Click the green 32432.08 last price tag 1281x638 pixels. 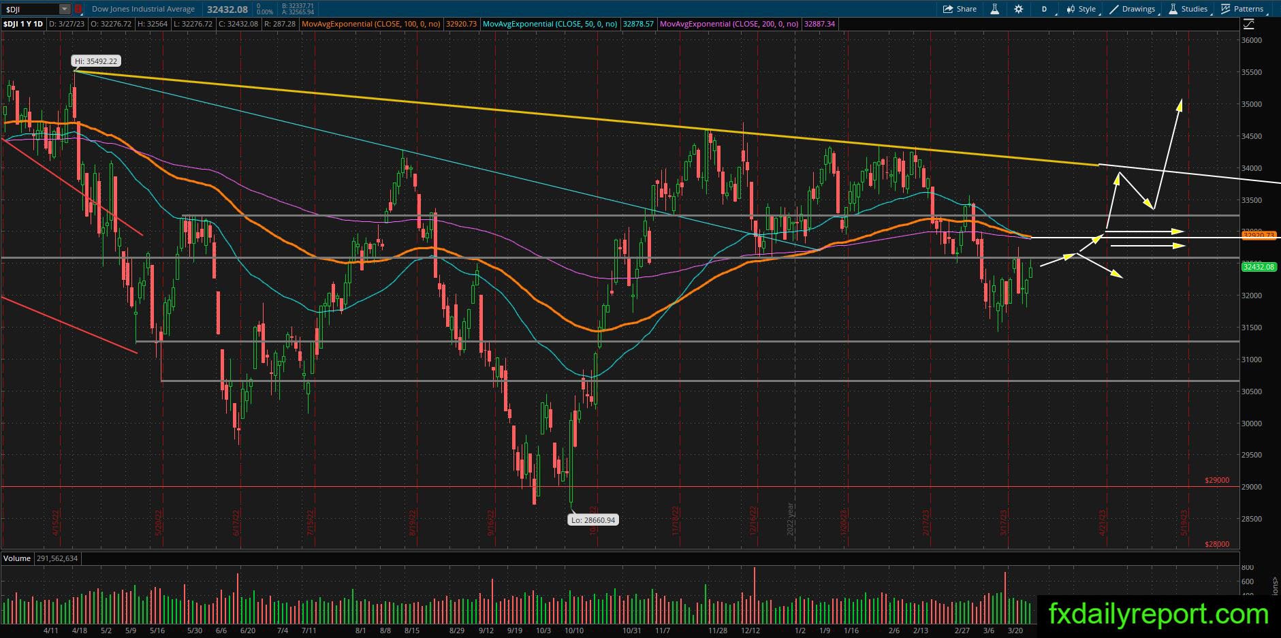(x=1258, y=267)
